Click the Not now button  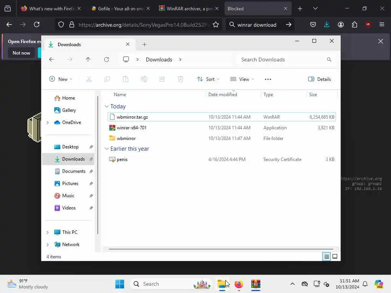click(x=21, y=53)
